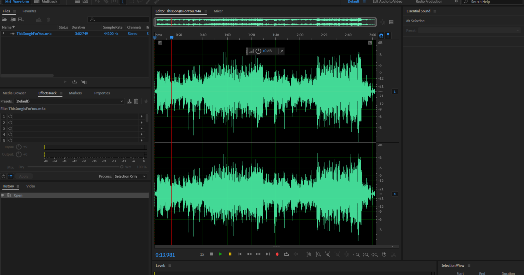The width and height of the screenshot is (524, 275).
Task: Click the trash icon in the Files panel toolbar
Action: (x=49, y=20)
